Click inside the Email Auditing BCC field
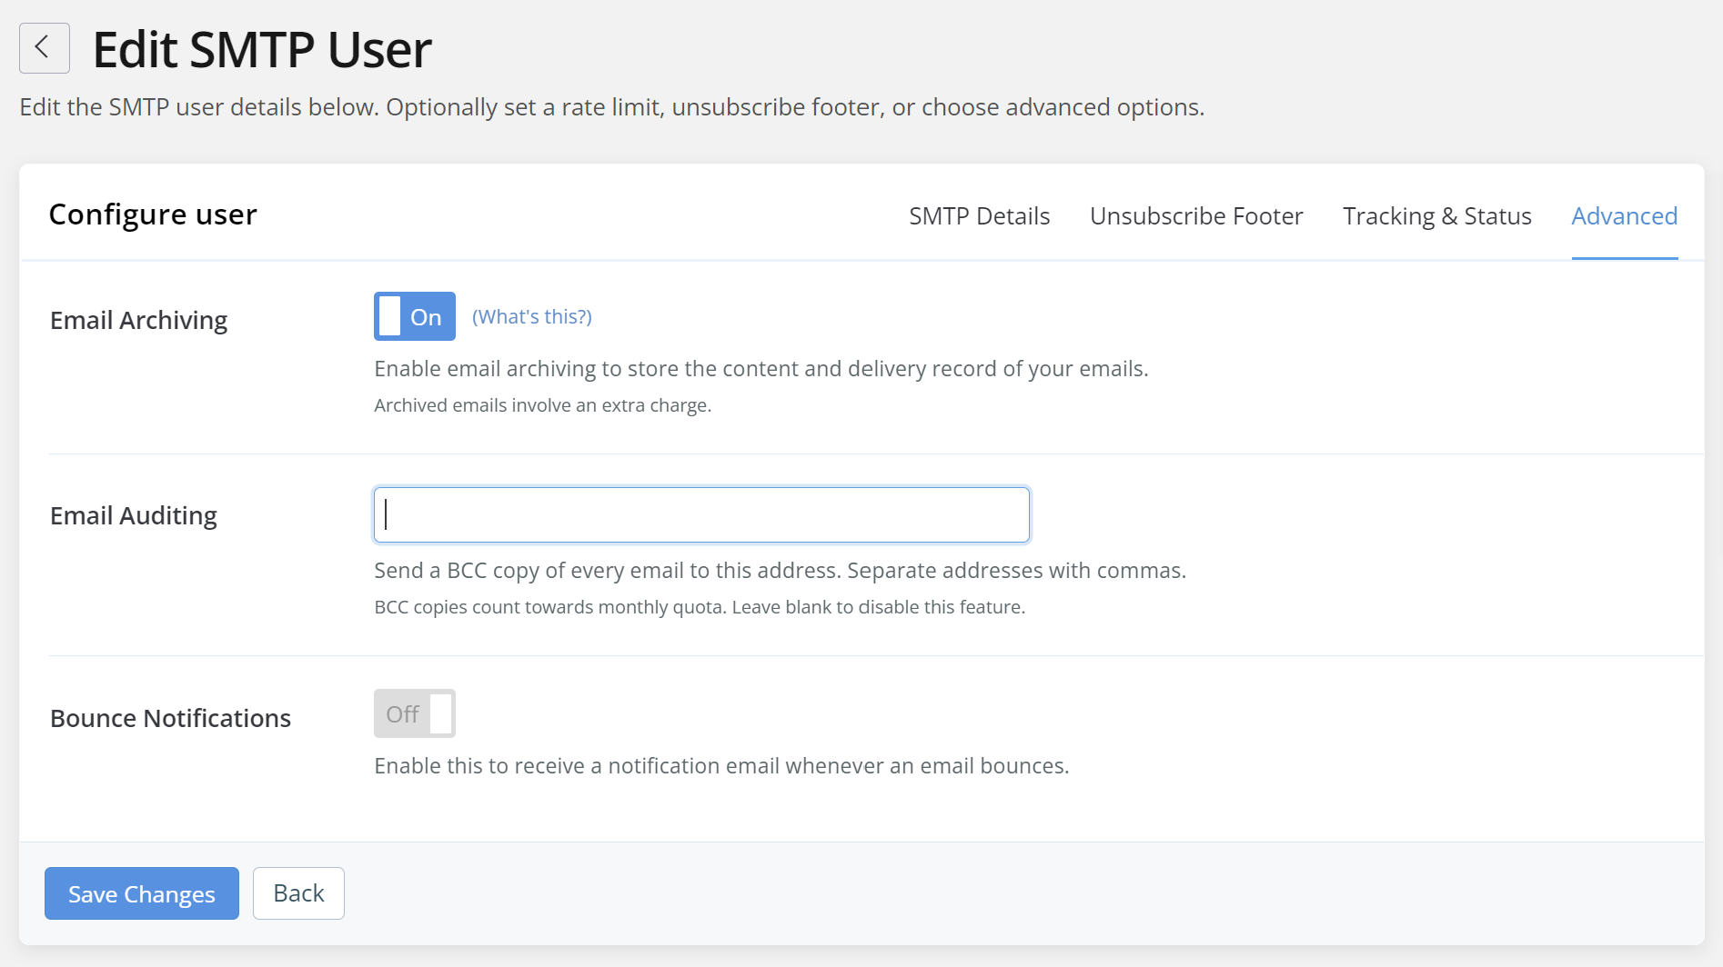The image size is (1723, 967). point(700,514)
